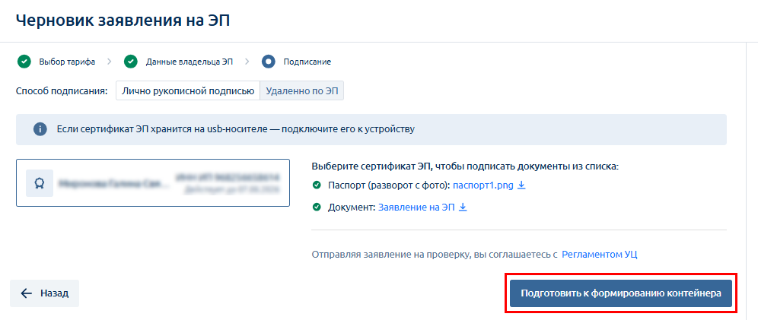758x320 pixels.
Task: Go to the Данные владельца ЭП step
Action: pyautogui.click(x=191, y=62)
